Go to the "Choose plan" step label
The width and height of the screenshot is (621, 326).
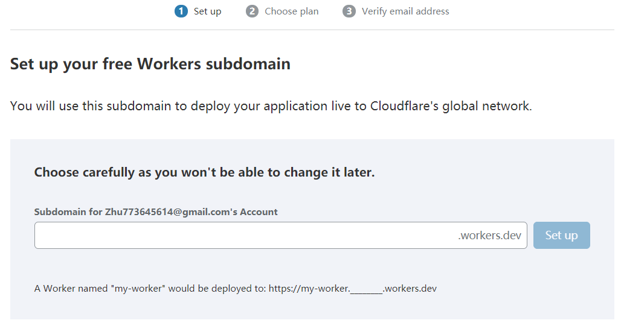tap(291, 11)
